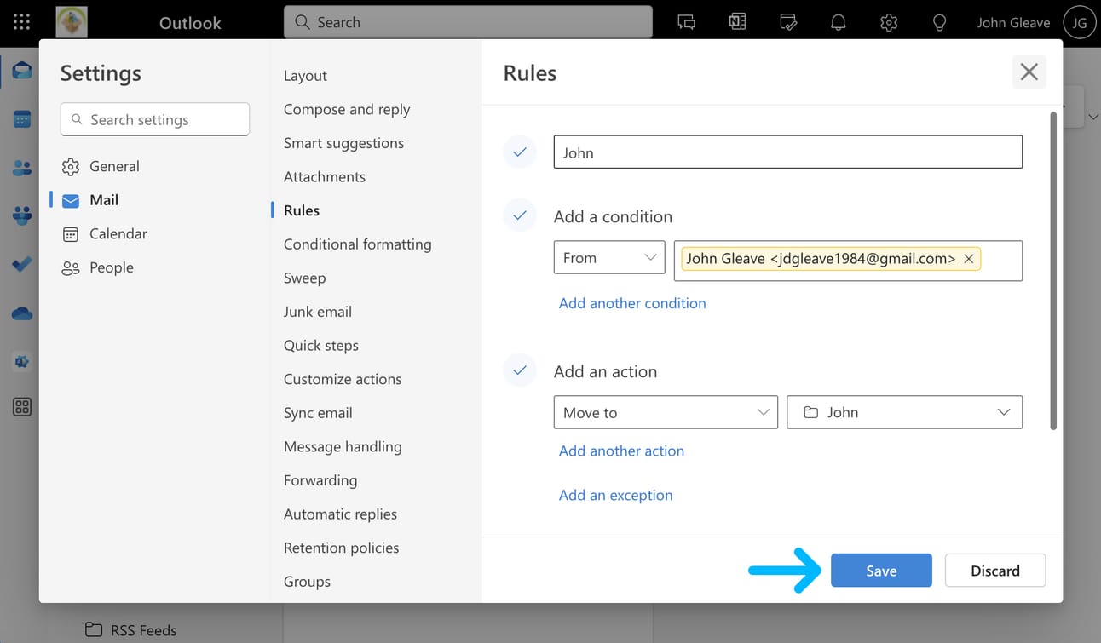The width and height of the screenshot is (1101, 643).
Task: Open Smart suggestions settings
Action: [344, 143]
